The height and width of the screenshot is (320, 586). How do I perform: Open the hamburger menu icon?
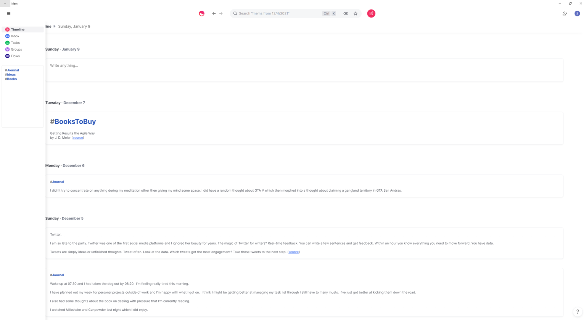point(8,13)
